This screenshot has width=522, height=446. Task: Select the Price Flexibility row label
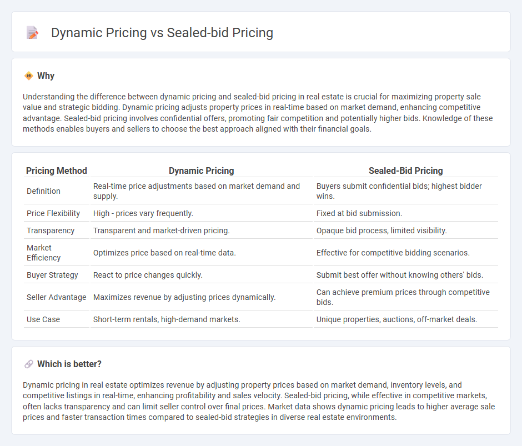pyautogui.click(x=53, y=213)
